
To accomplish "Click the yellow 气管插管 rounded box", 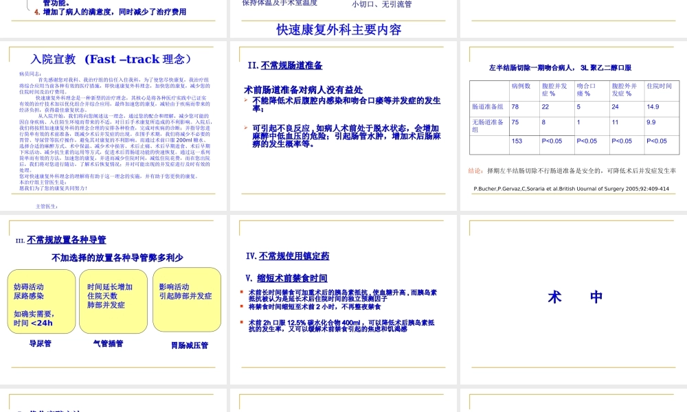I will [x=113, y=301].
